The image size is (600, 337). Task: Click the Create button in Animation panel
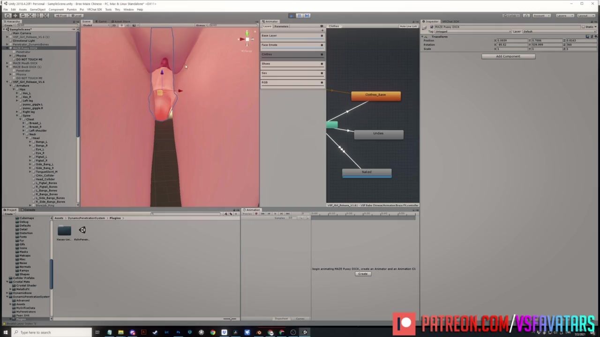coord(363,274)
